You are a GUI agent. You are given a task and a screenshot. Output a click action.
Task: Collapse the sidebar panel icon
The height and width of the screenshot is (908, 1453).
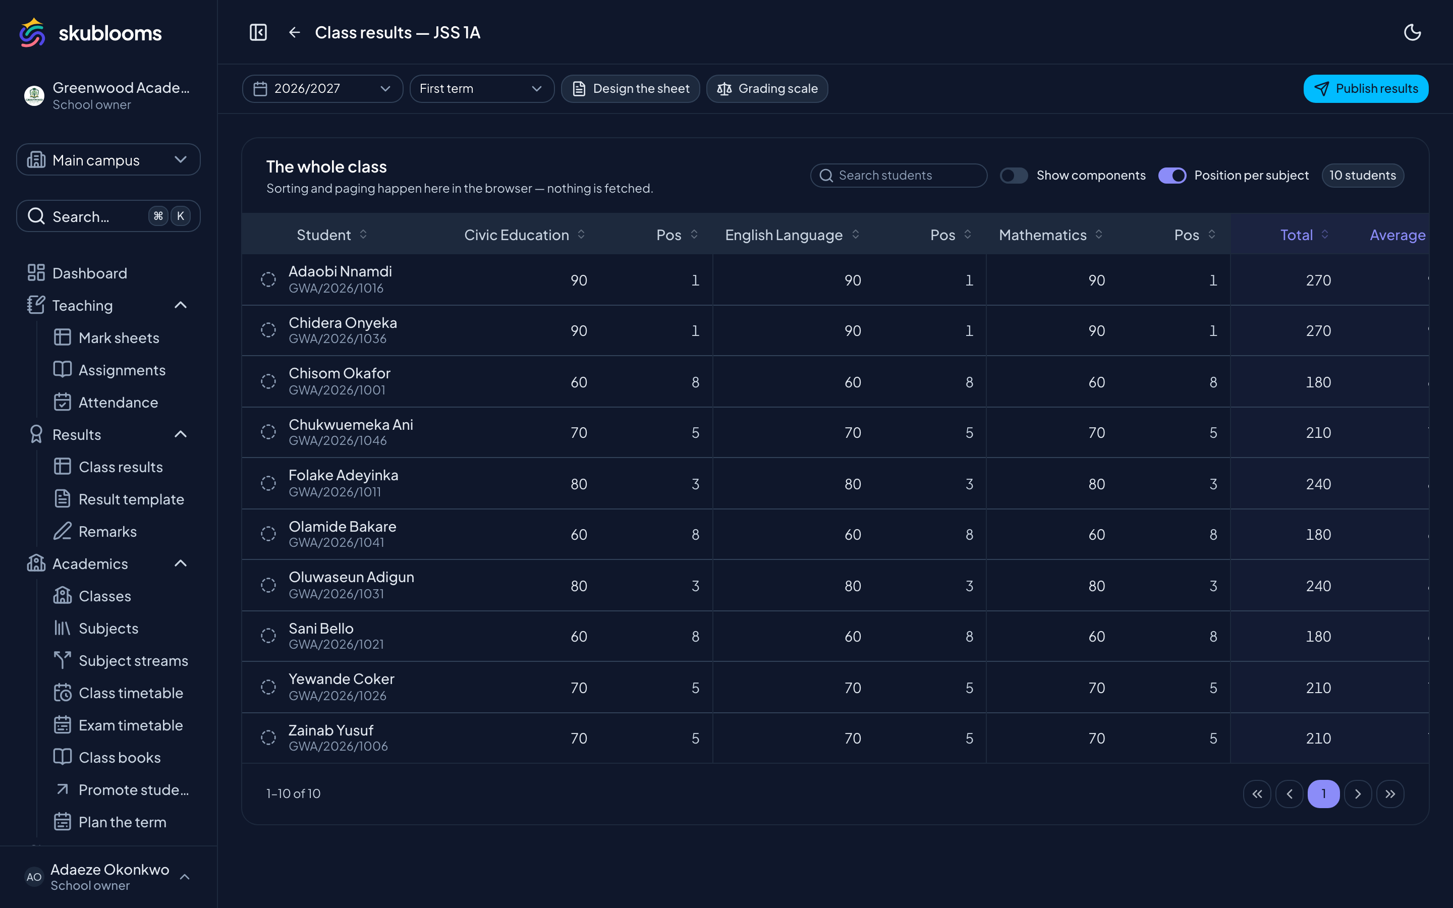coord(258,32)
